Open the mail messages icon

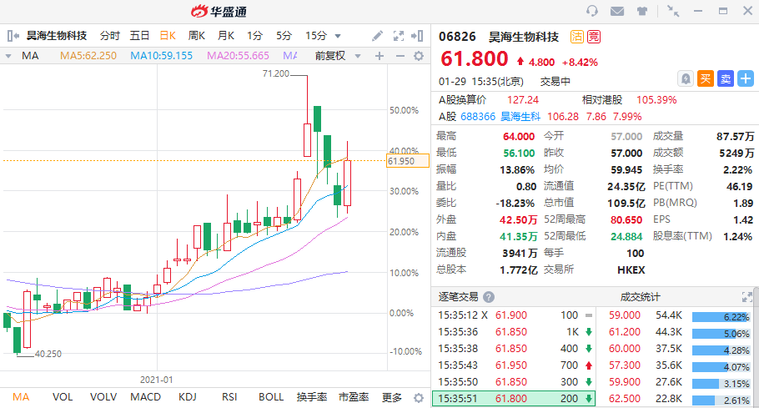pyautogui.click(x=617, y=11)
